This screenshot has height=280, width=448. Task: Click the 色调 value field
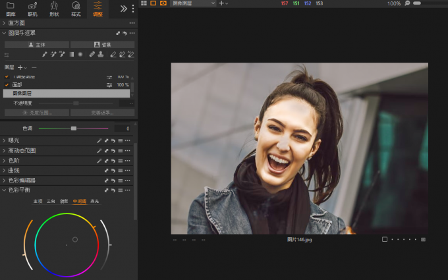[x=123, y=128]
